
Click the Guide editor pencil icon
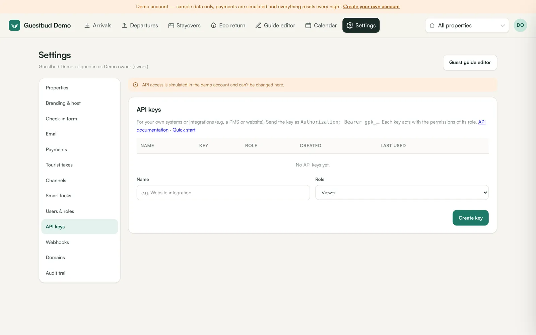[x=258, y=25]
